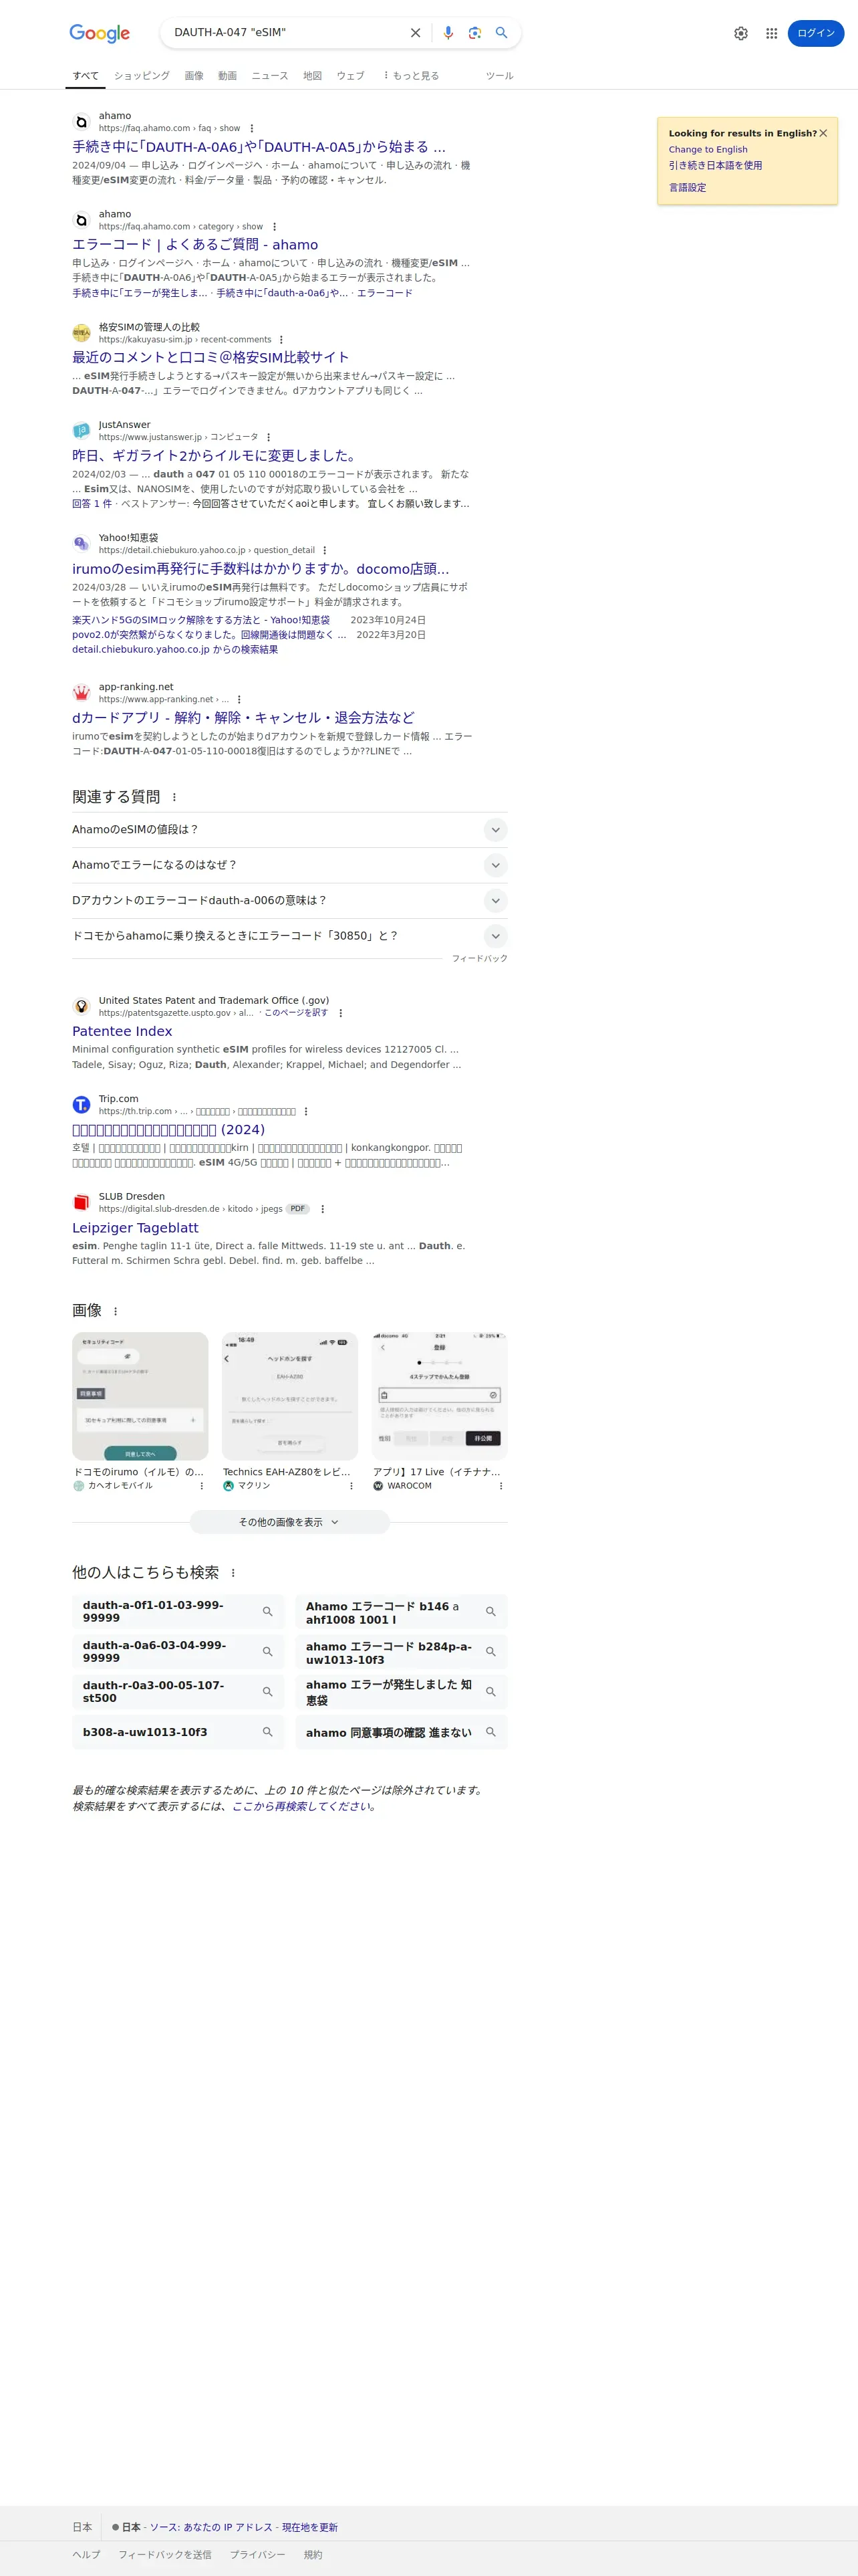This screenshot has height=2576, width=858.
Task: Click the ログイン button
Action: (x=816, y=33)
